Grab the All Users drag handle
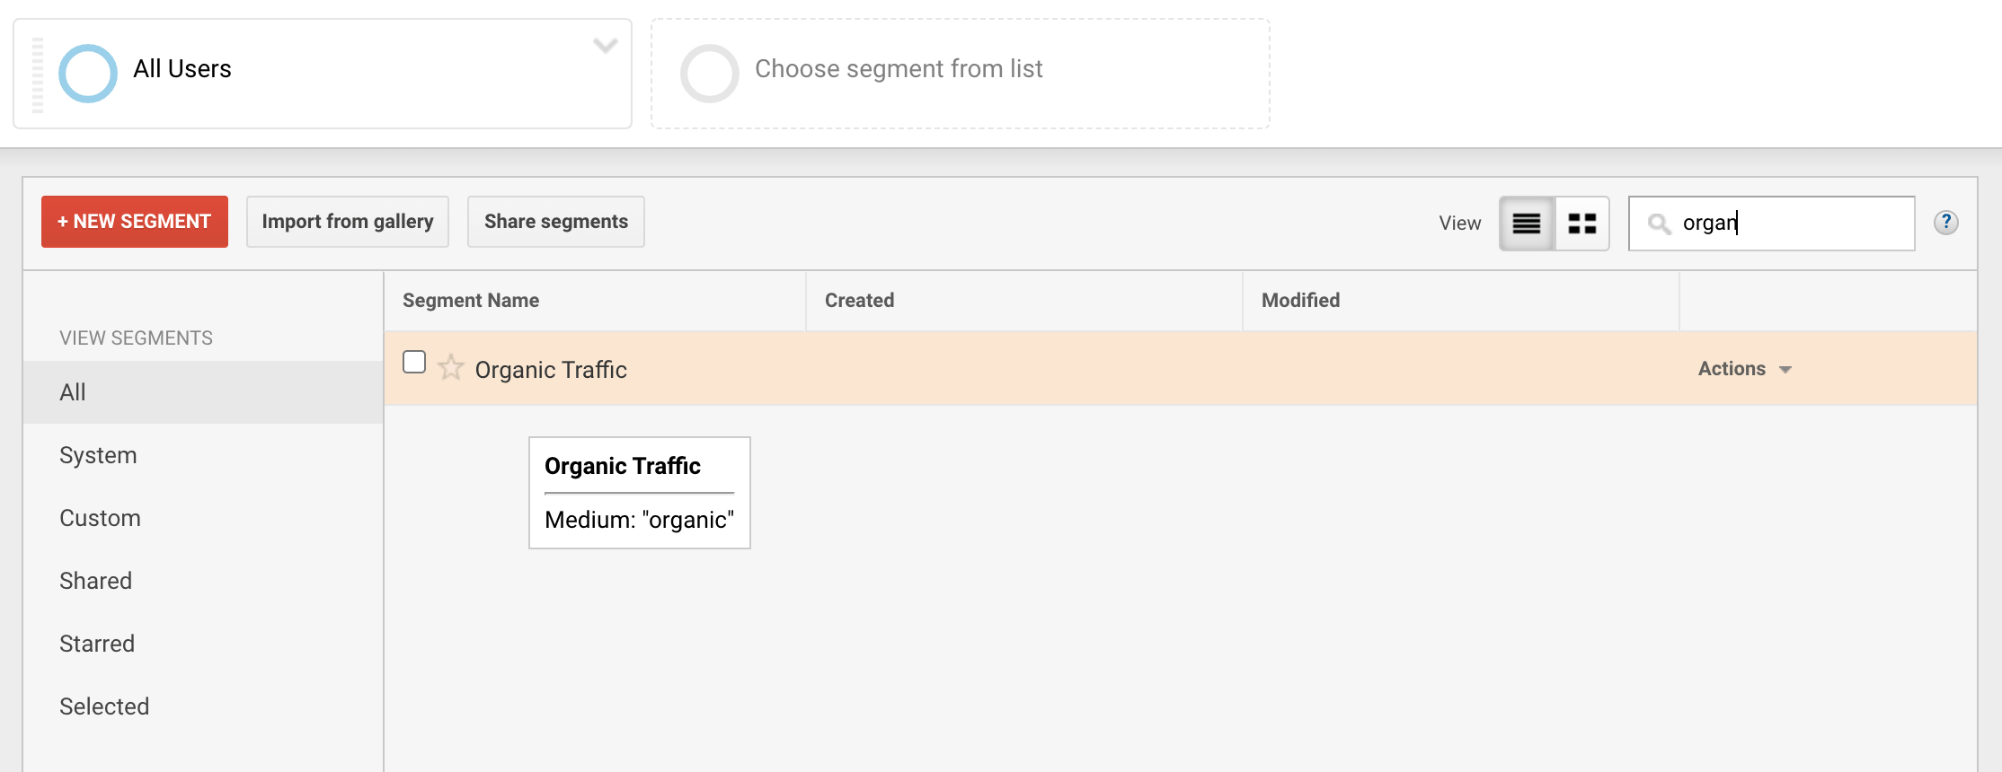 pos(38,75)
